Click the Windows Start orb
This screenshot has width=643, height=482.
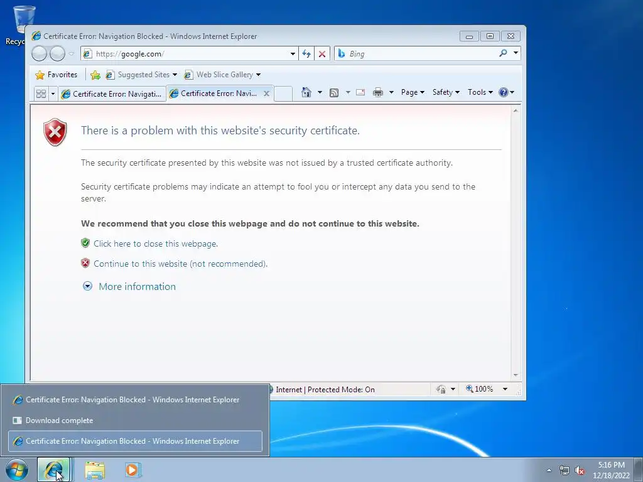(x=16, y=469)
